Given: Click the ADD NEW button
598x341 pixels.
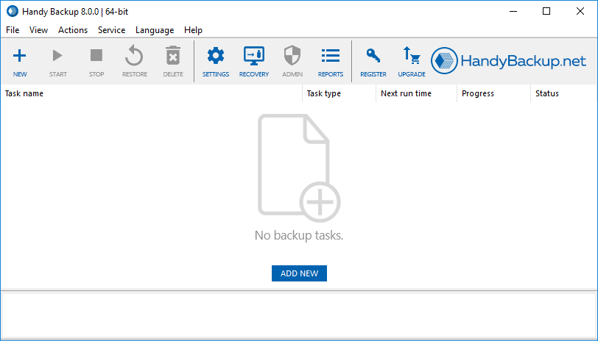Looking at the screenshot, I should click(x=299, y=273).
